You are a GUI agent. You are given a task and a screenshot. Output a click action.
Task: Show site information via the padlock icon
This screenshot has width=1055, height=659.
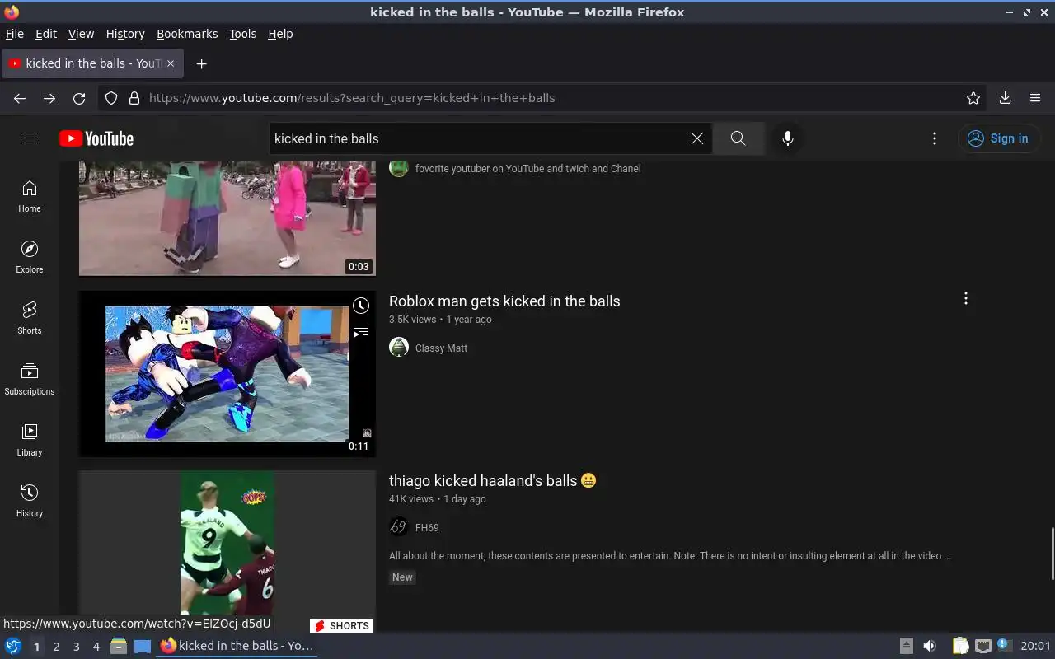click(x=134, y=98)
